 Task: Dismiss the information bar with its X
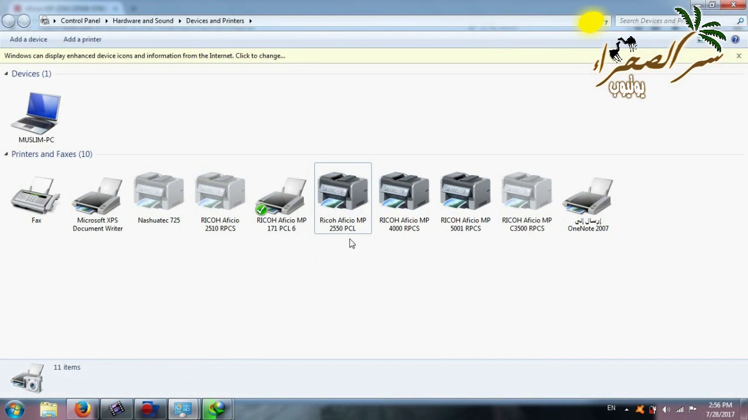pyautogui.click(x=739, y=56)
